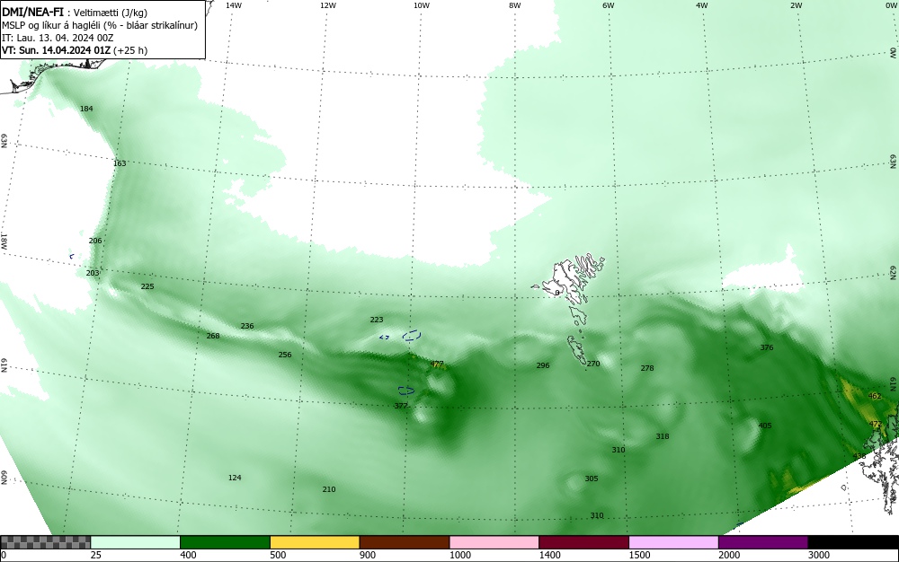Click the '60N' latitude label
899x562 pixels.
coord(4,479)
